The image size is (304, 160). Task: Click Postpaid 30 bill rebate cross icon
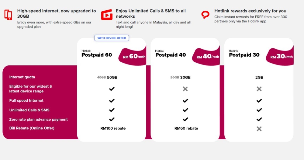(259, 129)
